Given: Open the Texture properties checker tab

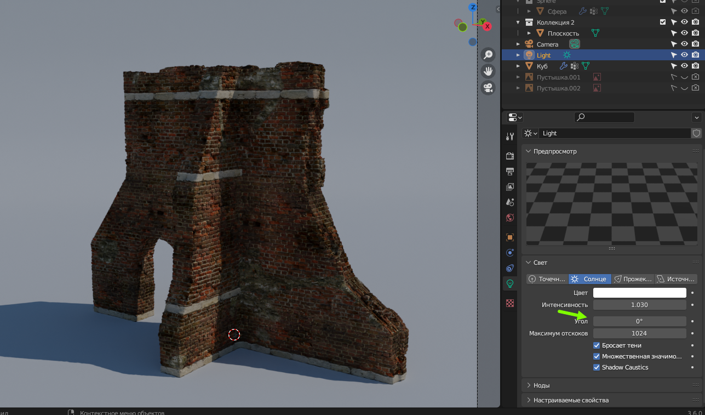Looking at the screenshot, I should click(510, 303).
